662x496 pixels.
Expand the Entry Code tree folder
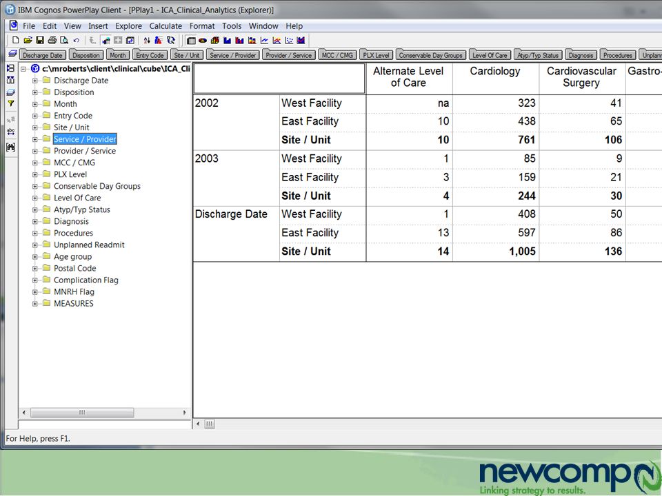[x=35, y=116]
